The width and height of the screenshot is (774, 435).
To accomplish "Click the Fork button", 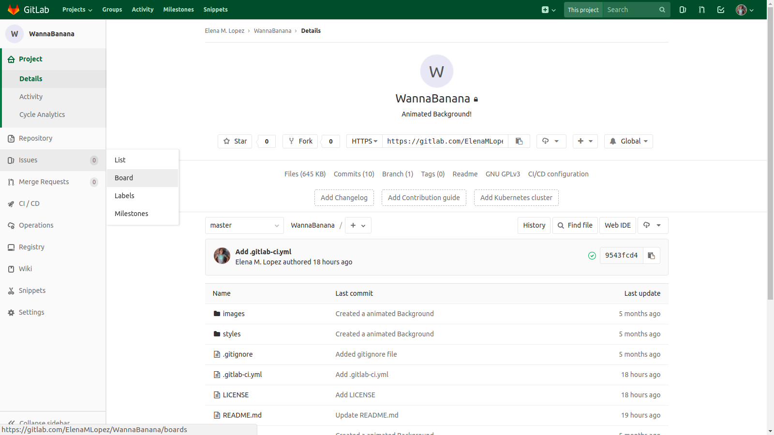I will click(300, 141).
